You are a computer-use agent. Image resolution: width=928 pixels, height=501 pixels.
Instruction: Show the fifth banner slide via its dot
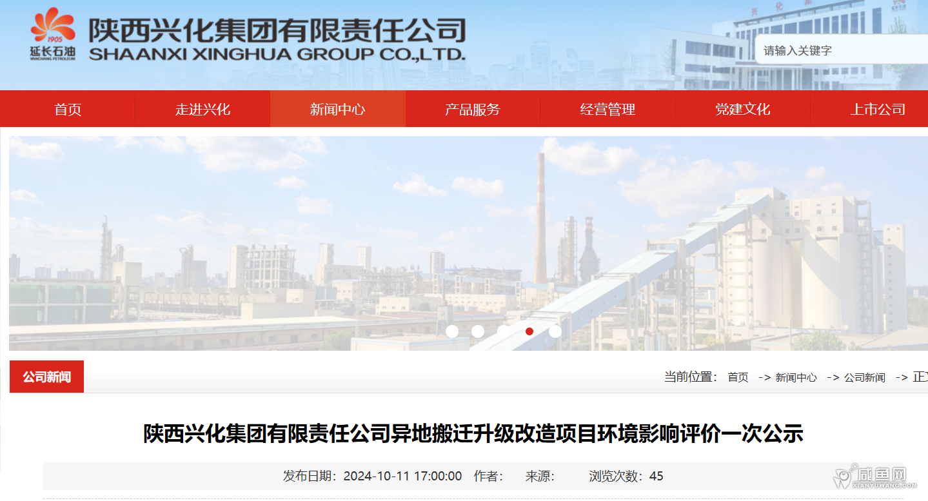click(x=555, y=331)
